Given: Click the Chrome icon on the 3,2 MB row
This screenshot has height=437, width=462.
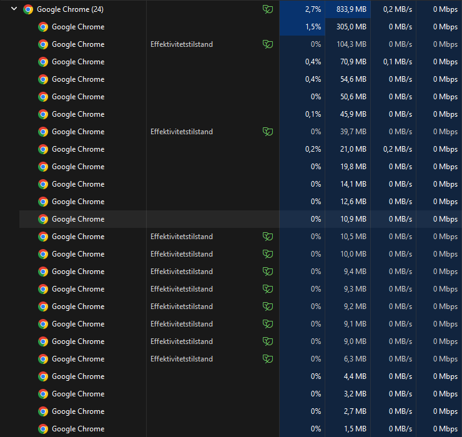Looking at the screenshot, I should (x=43, y=394).
